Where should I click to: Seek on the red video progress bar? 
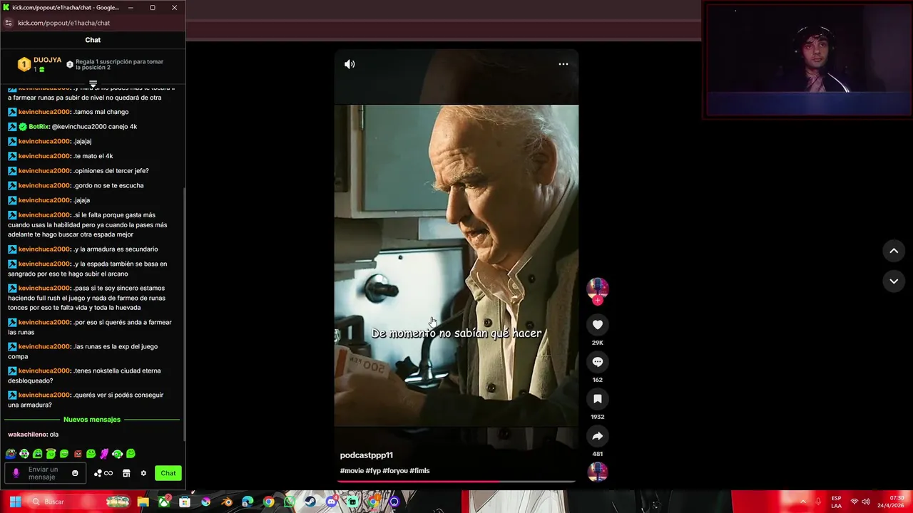coord(456,482)
